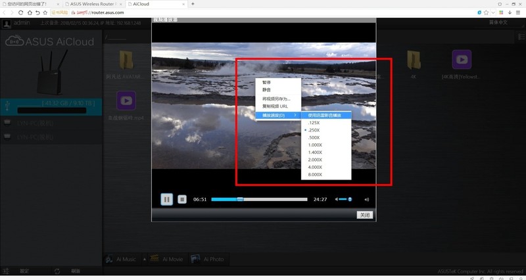This screenshot has height=280, width=526.
Task: Select the first LYN-PC device entry
Action: click(51, 123)
